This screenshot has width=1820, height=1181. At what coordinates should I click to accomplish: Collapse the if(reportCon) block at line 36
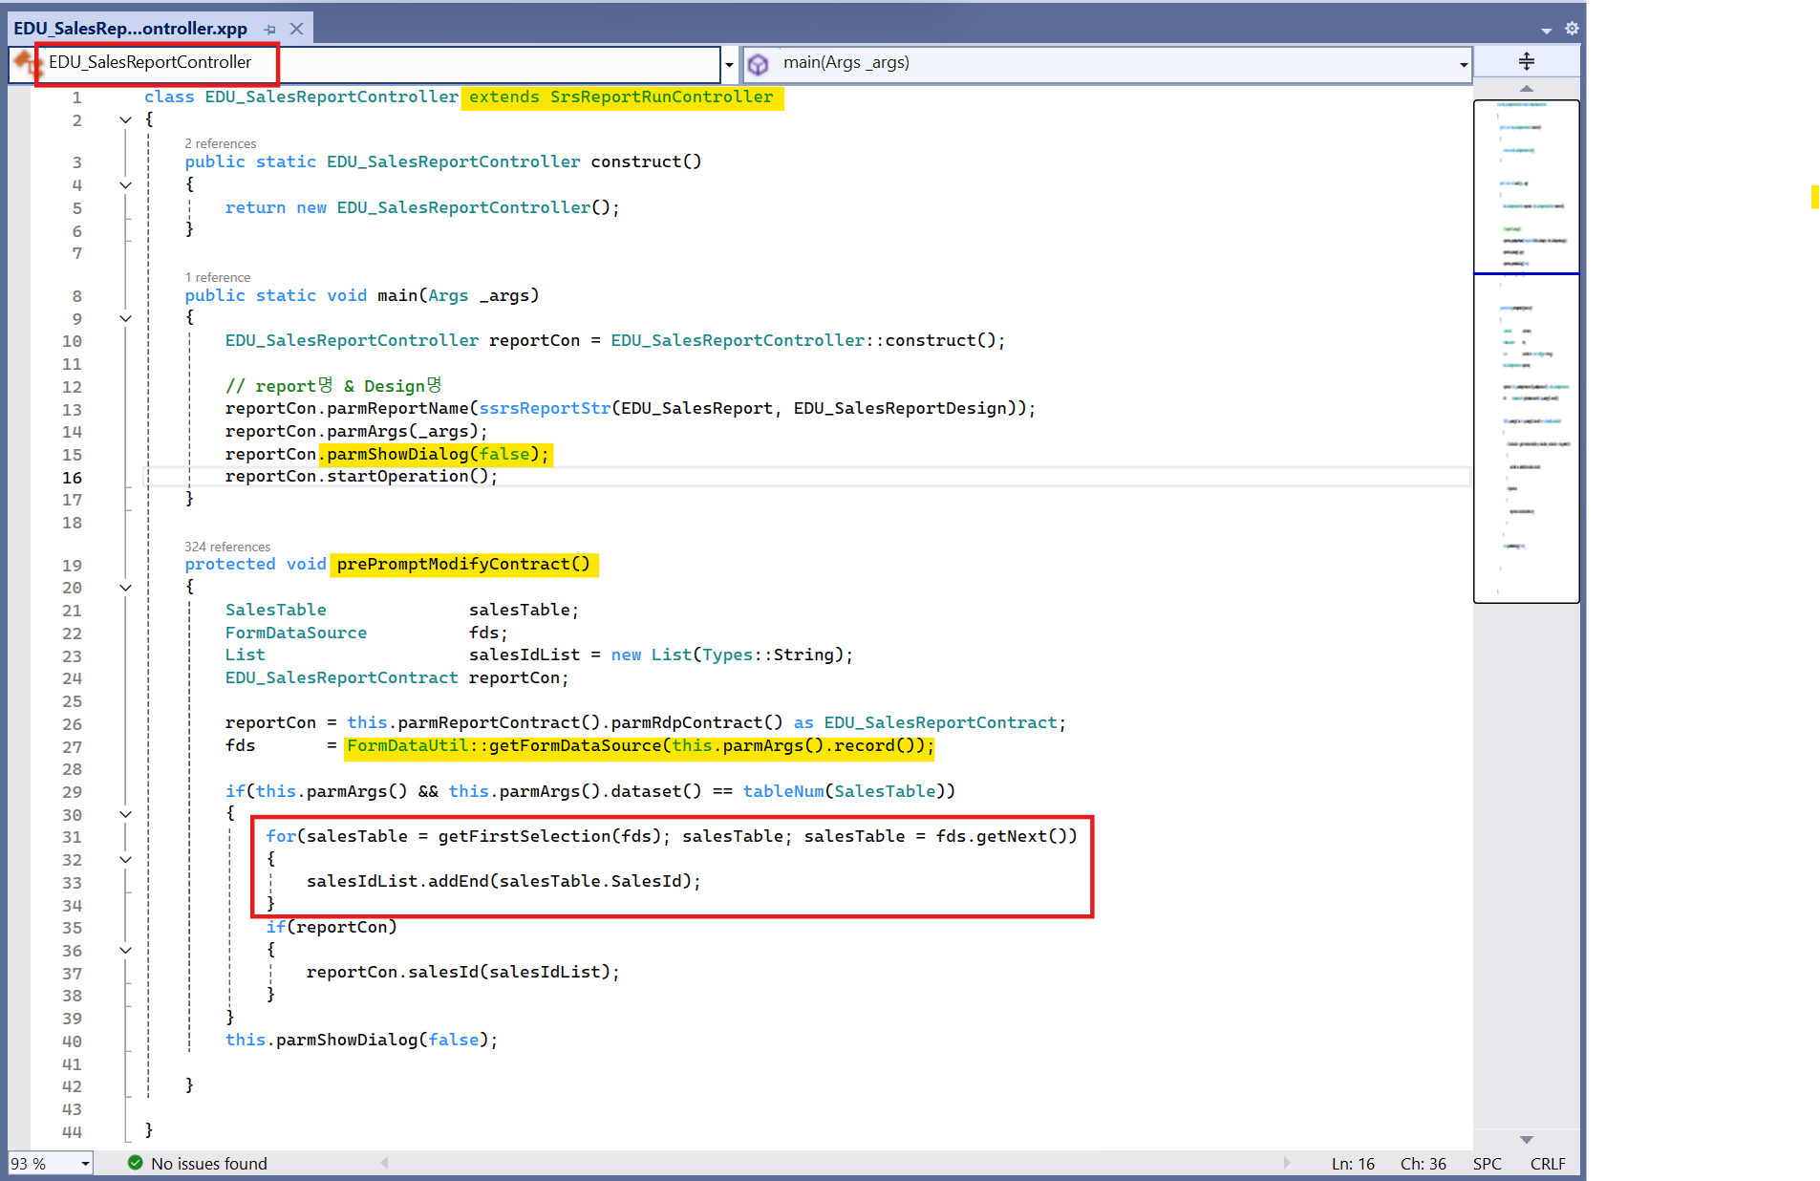coord(125,951)
